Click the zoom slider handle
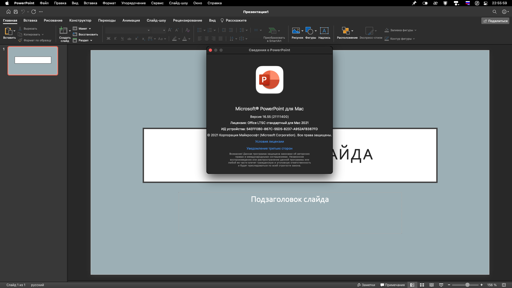512x288 pixels. click(x=467, y=285)
